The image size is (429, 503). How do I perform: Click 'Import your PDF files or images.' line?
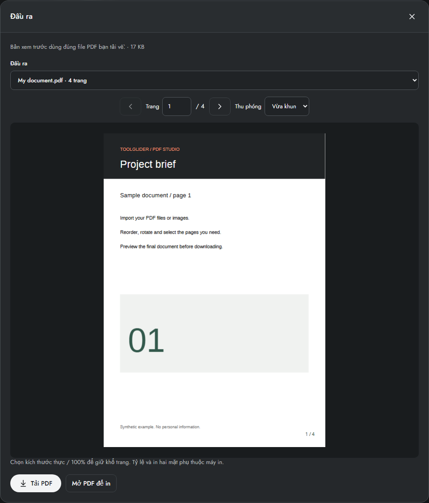tap(155, 218)
